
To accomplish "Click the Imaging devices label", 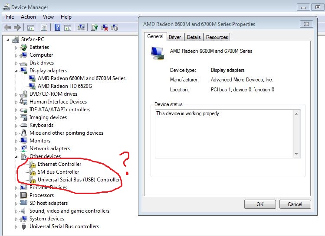I will [48, 117].
